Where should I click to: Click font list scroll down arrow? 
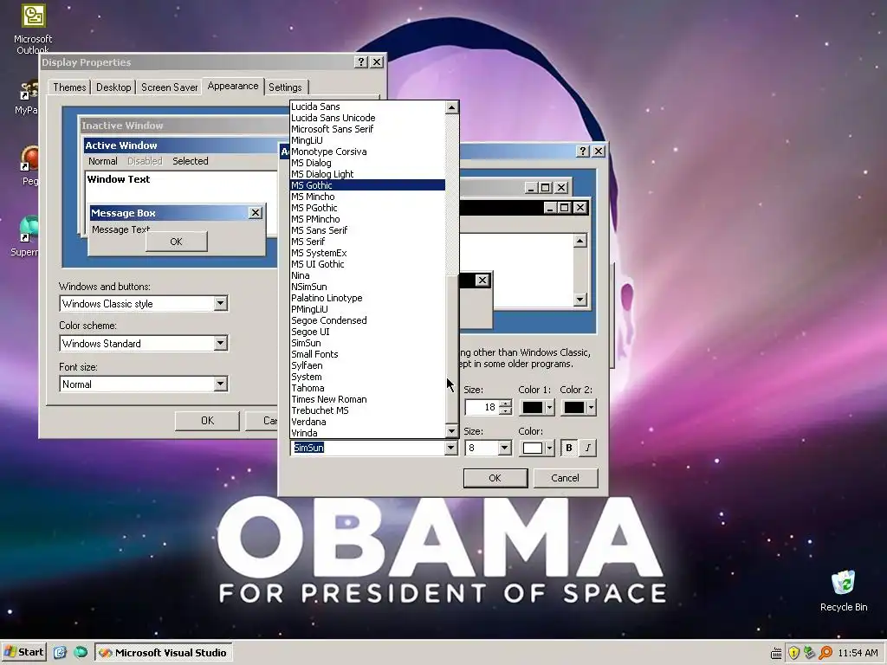click(x=451, y=431)
